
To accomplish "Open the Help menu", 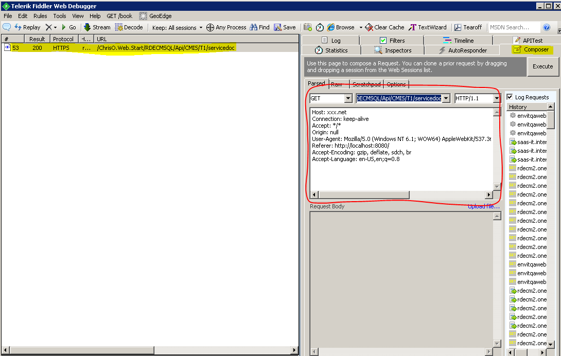I will pyautogui.click(x=95, y=16).
